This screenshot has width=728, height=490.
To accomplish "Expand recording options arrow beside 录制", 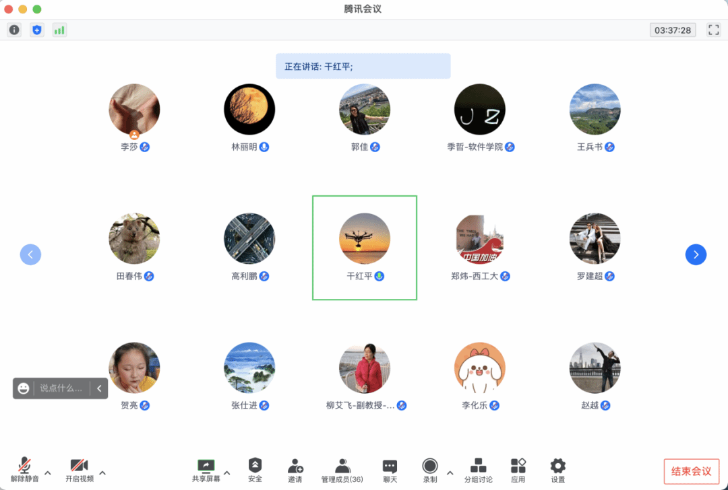I will pyautogui.click(x=450, y=473).
